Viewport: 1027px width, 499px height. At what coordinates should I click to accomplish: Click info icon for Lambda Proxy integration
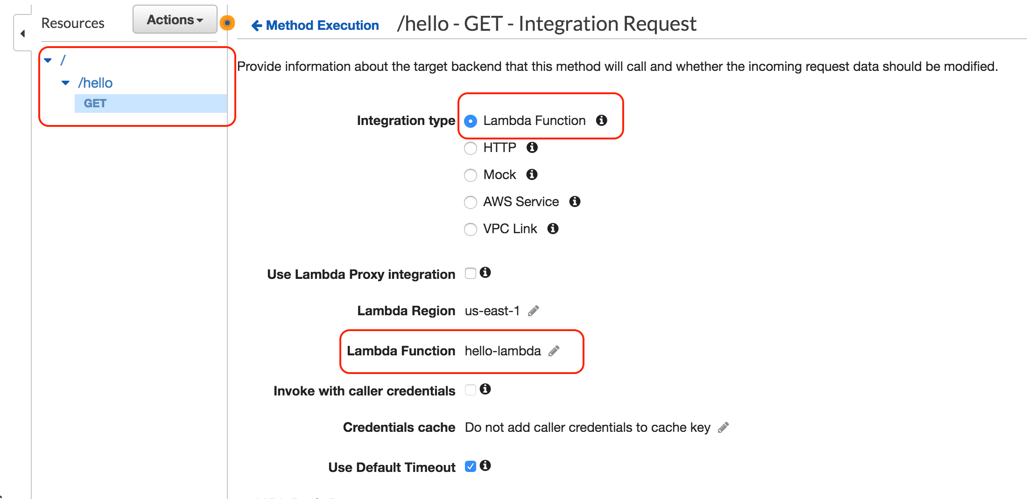485,272
